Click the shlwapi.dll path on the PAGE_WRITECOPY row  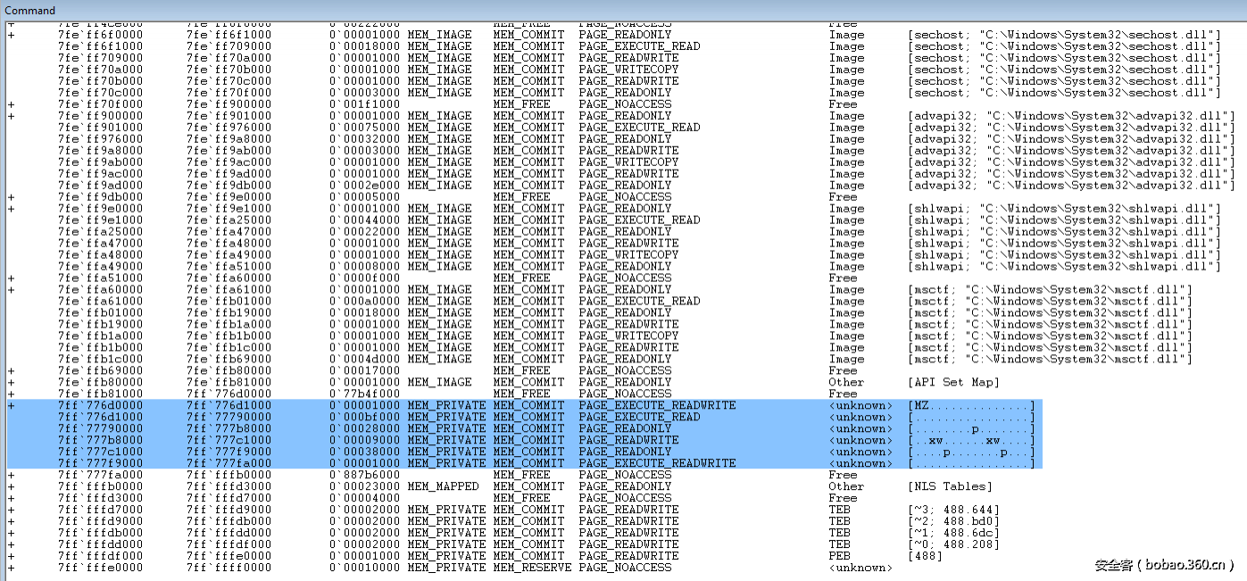1064,255
